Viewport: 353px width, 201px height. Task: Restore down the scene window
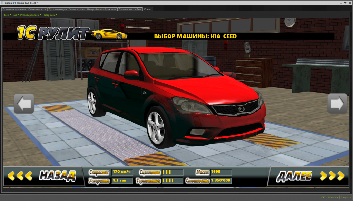point(345,3)
